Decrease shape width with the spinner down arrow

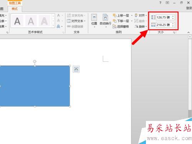173,26
